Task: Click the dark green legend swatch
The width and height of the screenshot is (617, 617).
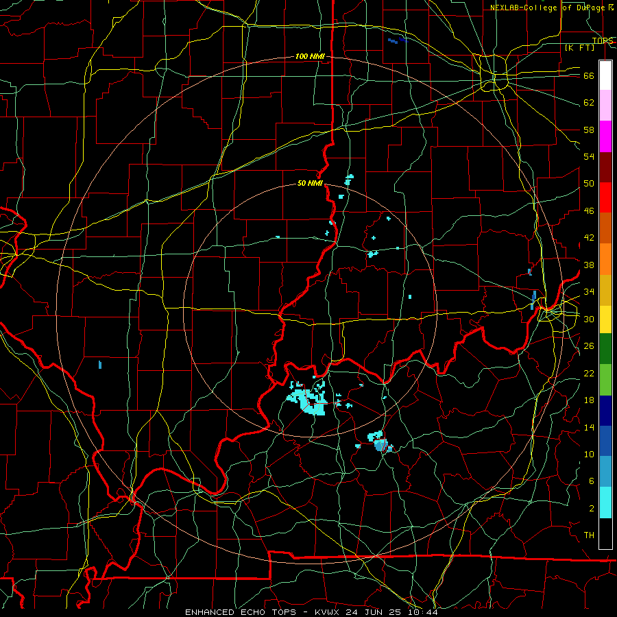Action: [605, 349]
